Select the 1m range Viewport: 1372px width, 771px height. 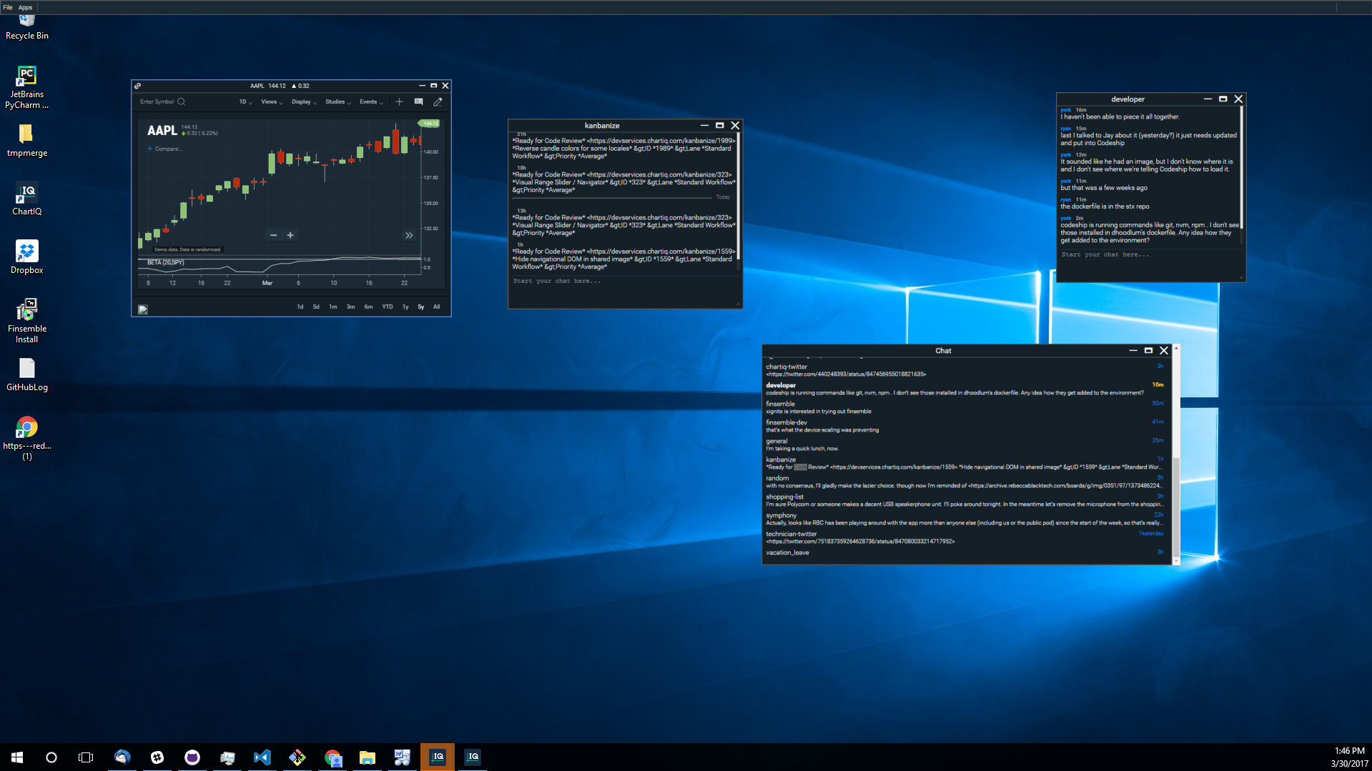333,307
